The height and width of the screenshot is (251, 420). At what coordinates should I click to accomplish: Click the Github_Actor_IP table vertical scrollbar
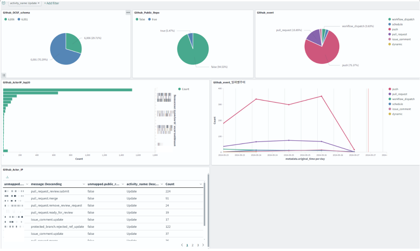coord(205,204)
